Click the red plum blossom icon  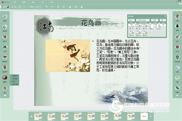click(x=177, y=47)
